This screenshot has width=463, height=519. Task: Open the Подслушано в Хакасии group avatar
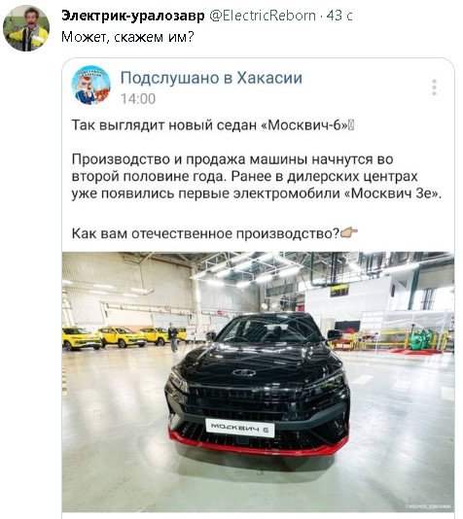91,86
